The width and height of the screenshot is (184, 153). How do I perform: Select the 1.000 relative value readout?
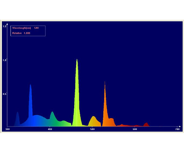(27, 33)
